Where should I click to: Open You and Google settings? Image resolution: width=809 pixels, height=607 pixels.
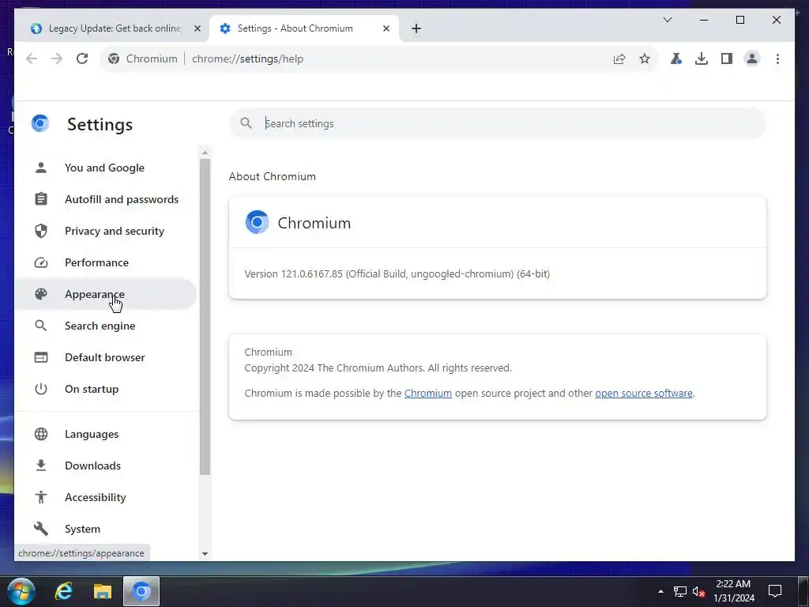click(105, 168)
